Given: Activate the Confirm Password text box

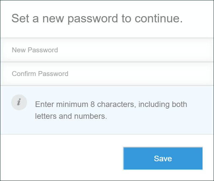Looking at the screenshot, I should tap(107, 74).
